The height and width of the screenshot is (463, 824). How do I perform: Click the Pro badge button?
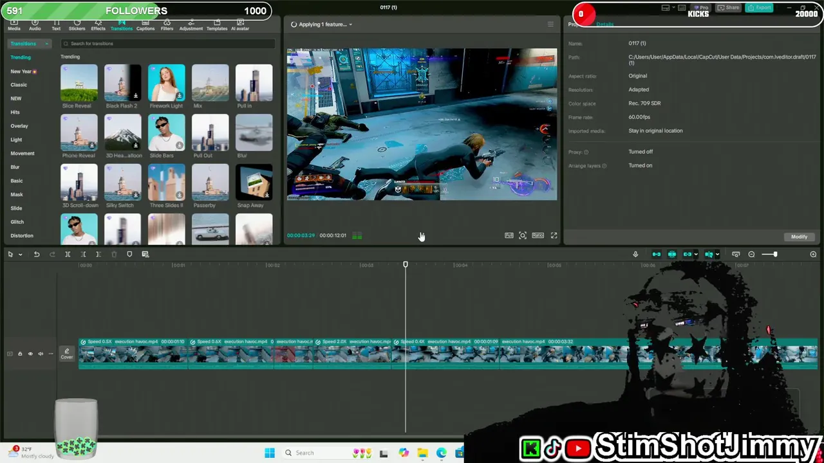[700, 8]
